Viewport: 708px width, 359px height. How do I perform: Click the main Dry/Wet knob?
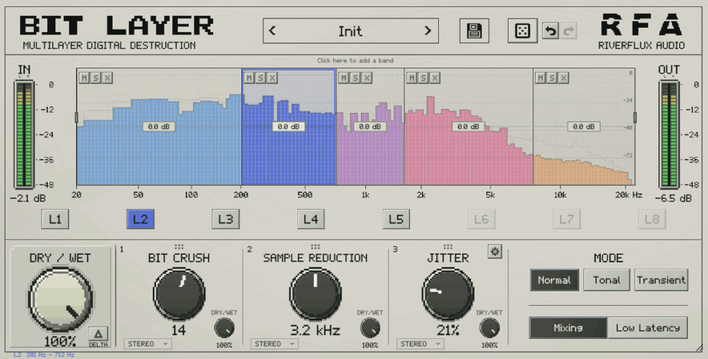[x=60, y=300]
